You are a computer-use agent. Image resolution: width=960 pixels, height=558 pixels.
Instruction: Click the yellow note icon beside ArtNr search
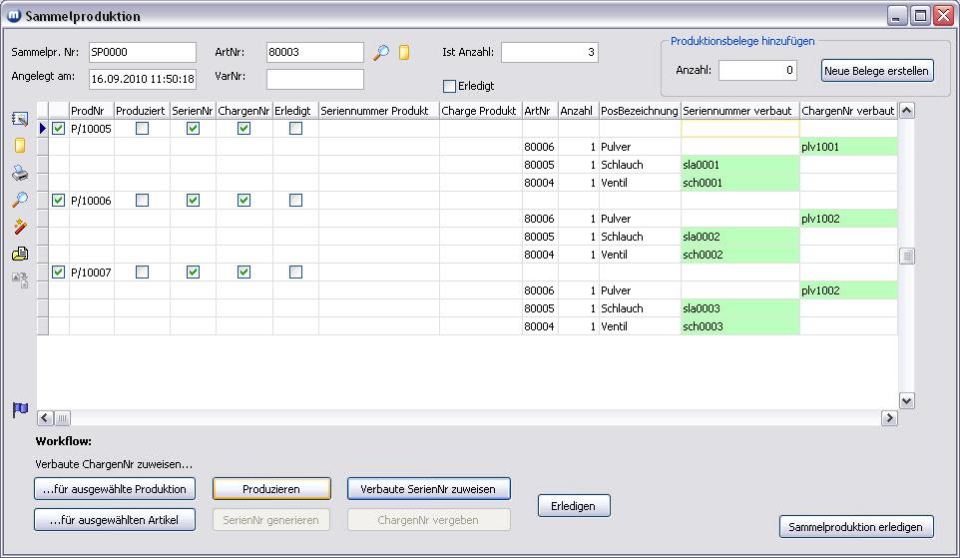coord(404,52)
